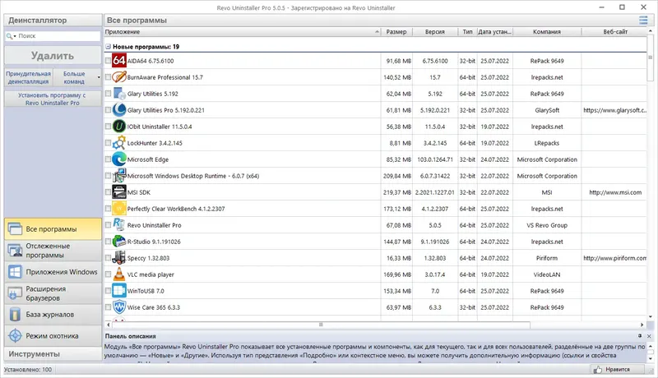Open Расширения браузеров section

point(53,293)
